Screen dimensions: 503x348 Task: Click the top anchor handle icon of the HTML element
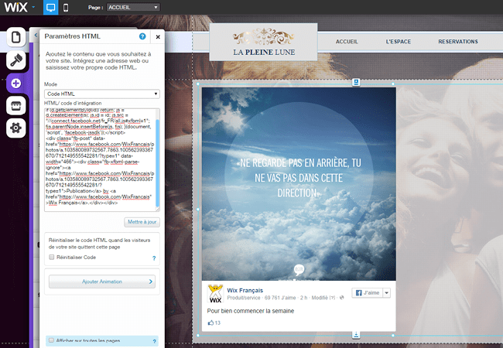click(356, 82)
